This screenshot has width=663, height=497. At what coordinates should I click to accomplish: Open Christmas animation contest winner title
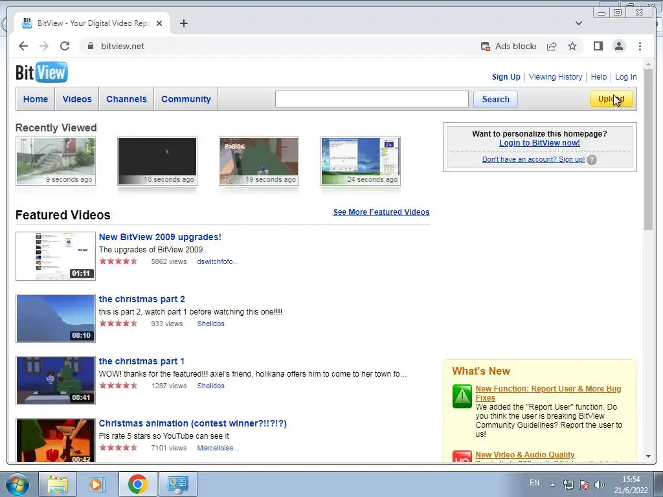pos(192,423)
